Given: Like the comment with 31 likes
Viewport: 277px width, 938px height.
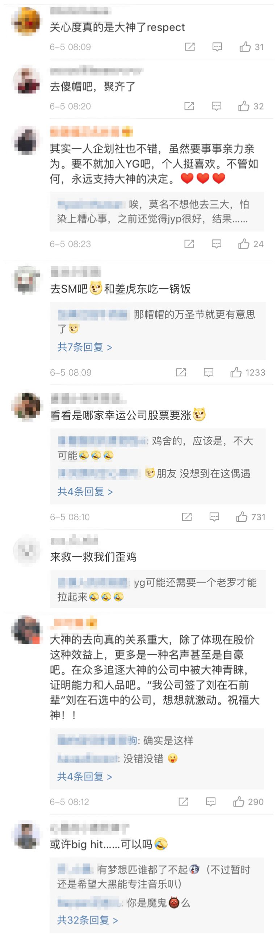Looking at the screenshot, I should click(x=251, y=47).
